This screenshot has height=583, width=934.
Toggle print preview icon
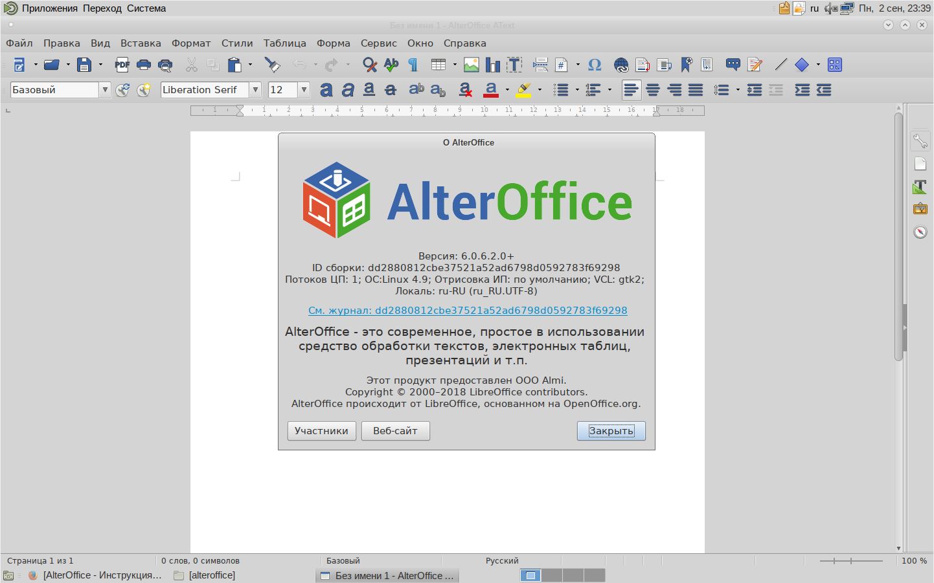166,65
